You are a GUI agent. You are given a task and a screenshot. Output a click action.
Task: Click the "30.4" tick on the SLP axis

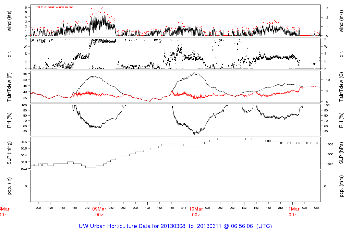(24, 155)
